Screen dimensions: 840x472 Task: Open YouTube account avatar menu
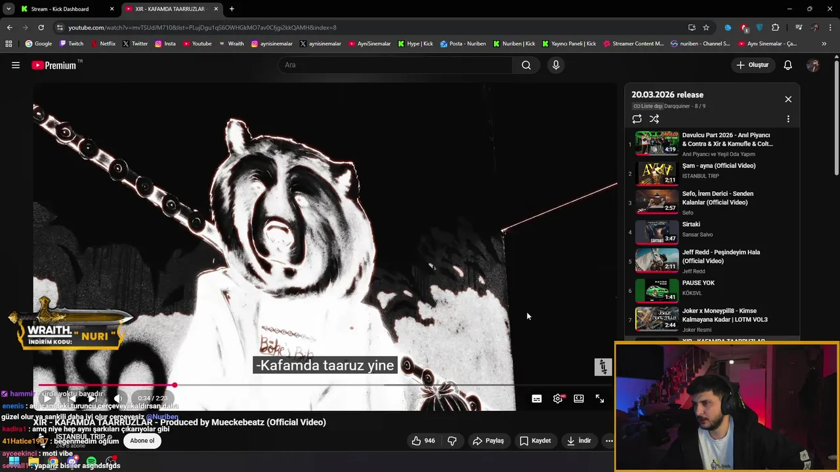813,65
